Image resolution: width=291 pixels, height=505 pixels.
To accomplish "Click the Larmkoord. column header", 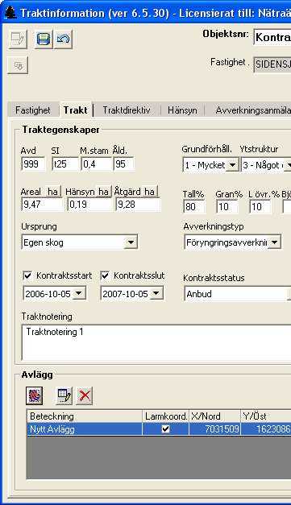I will point(165,416).
